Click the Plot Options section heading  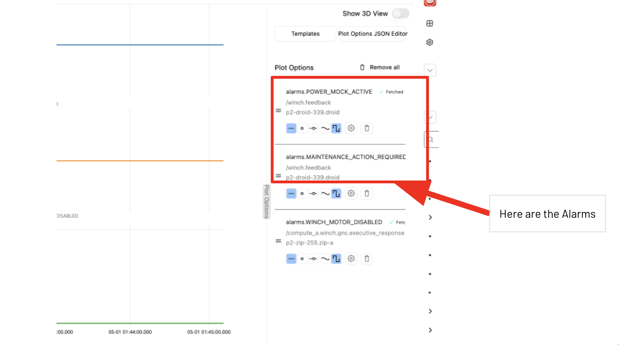(x=294, y=68)
